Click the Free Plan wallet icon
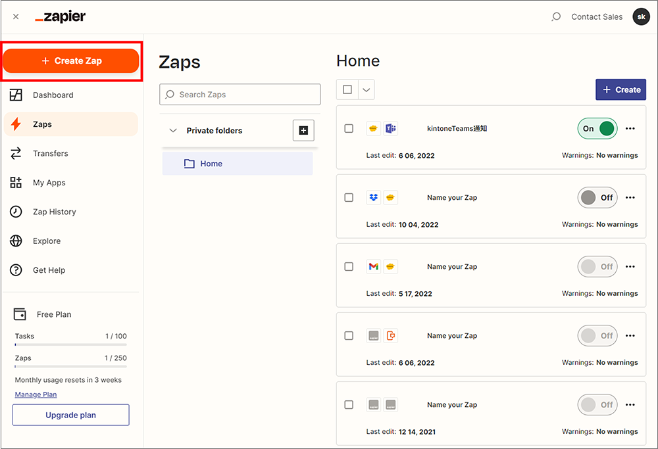 20,314
